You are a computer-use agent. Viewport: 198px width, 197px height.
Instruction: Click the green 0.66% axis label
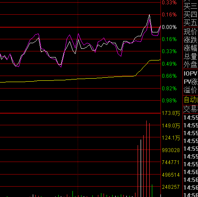point(169,76)
